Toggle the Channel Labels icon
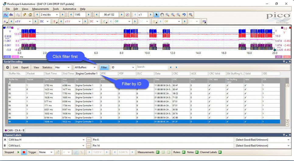 click(x=220, y=152)
